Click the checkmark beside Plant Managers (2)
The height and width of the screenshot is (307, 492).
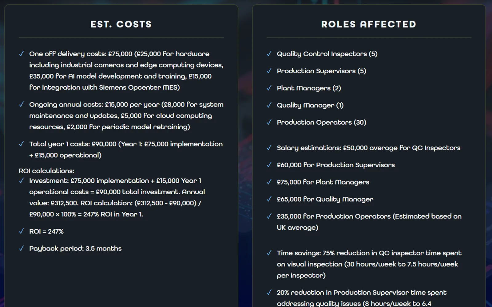pyautogui.click(x=269, y=88)
